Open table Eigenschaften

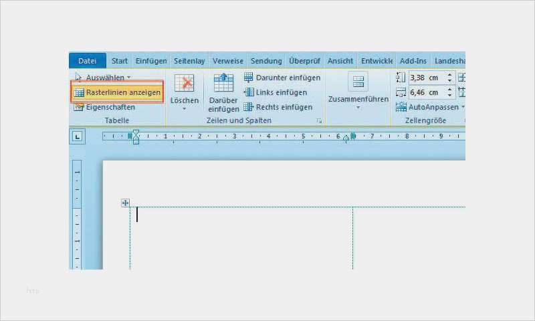(x=104, y=107)
